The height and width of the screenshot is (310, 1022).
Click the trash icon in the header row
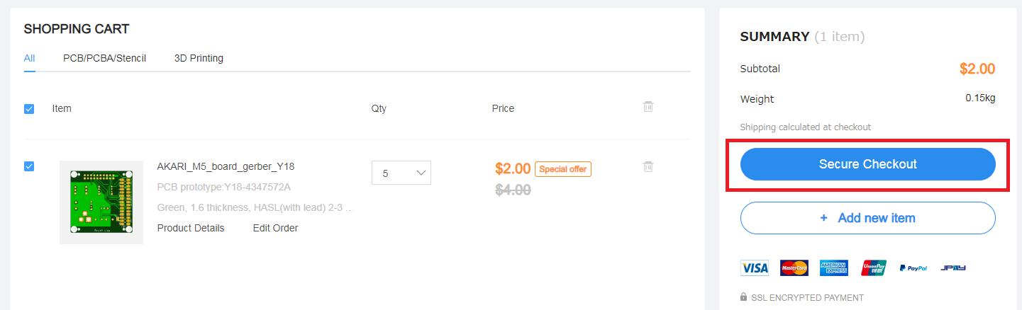tap(648, 107)
